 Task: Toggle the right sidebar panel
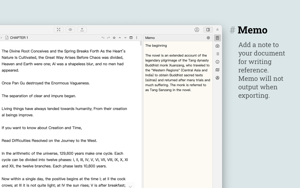pos(208,29)
